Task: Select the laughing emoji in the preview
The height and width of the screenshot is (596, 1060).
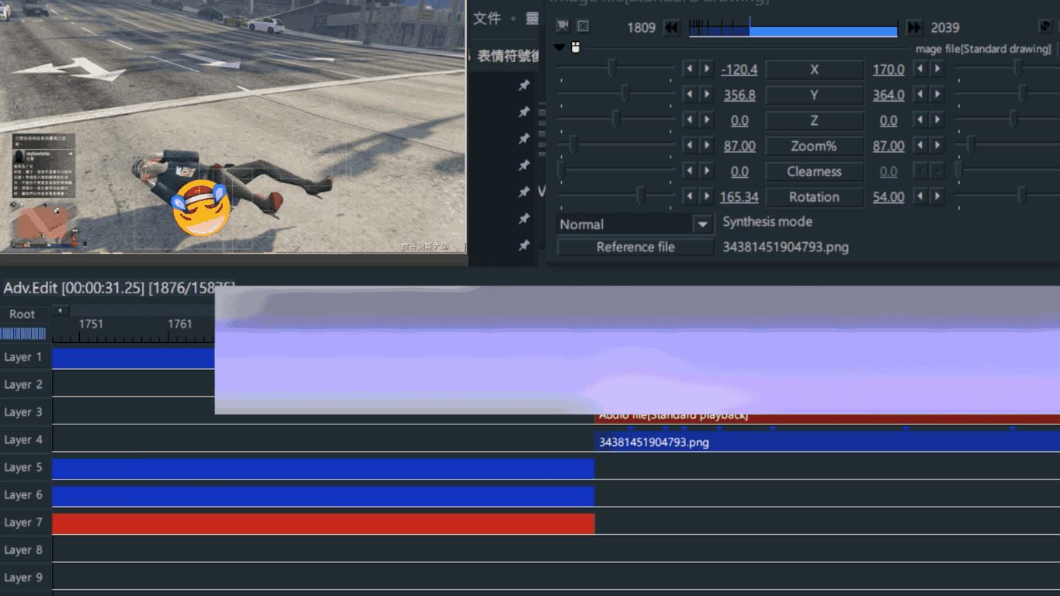Action: (201, 208)
